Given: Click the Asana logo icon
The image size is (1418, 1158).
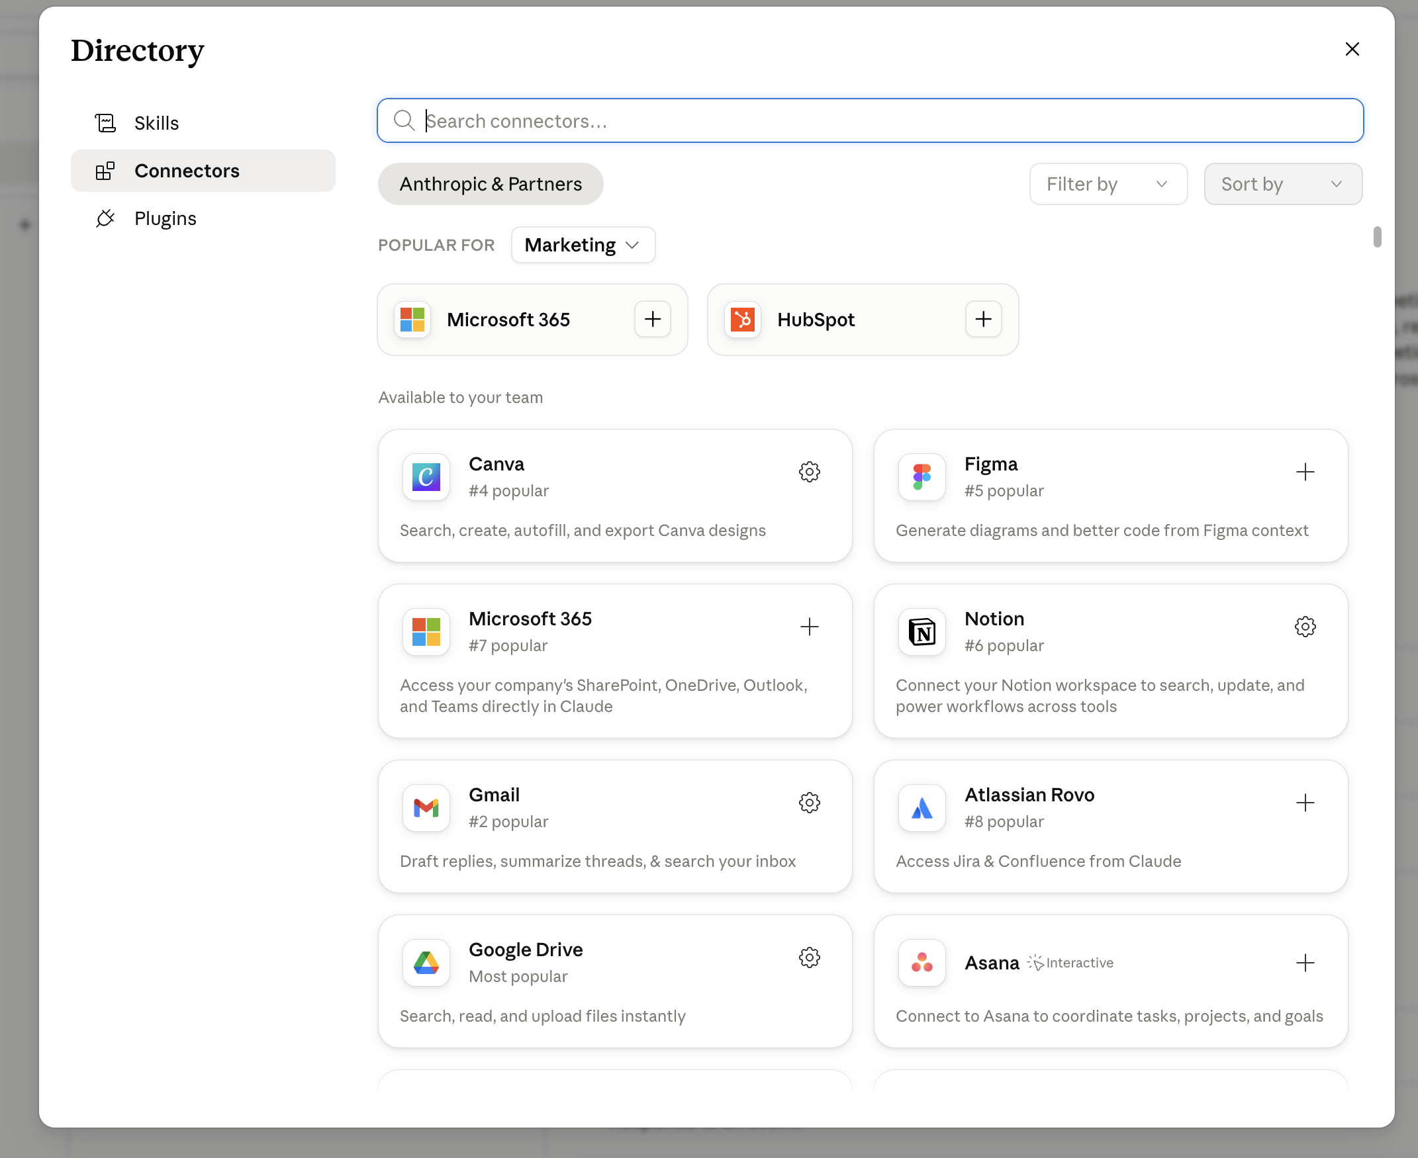Looking at the screenshot, I should (x=922, y=963).
